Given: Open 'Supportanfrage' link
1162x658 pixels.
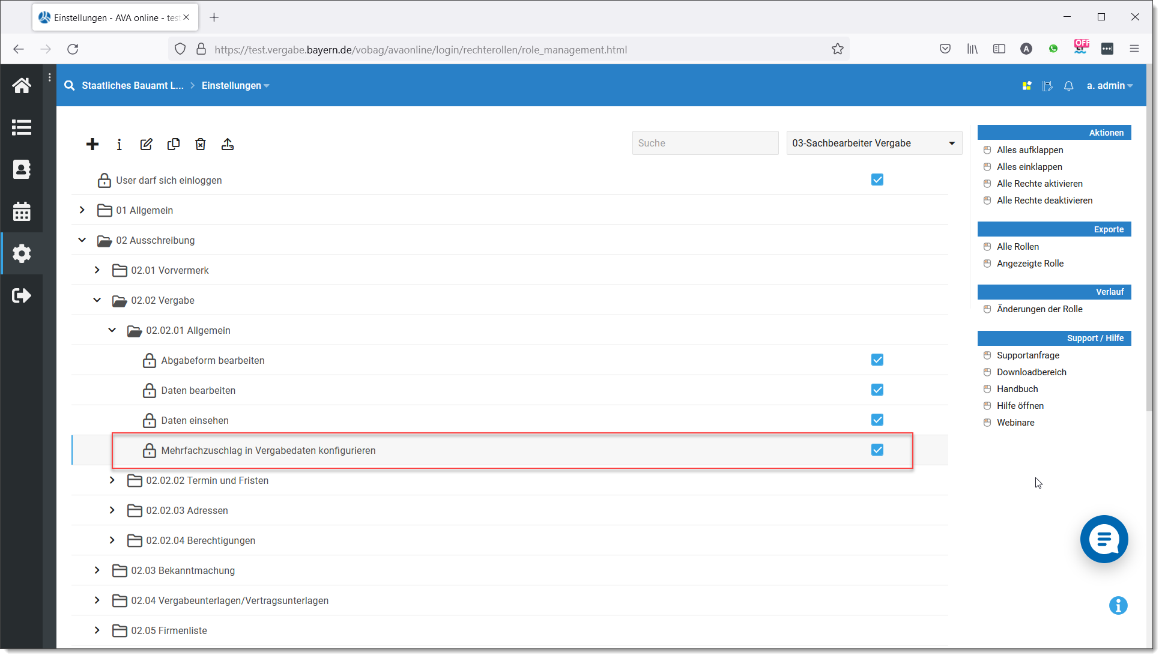Looking at the screenshot, I should 1027,355.
